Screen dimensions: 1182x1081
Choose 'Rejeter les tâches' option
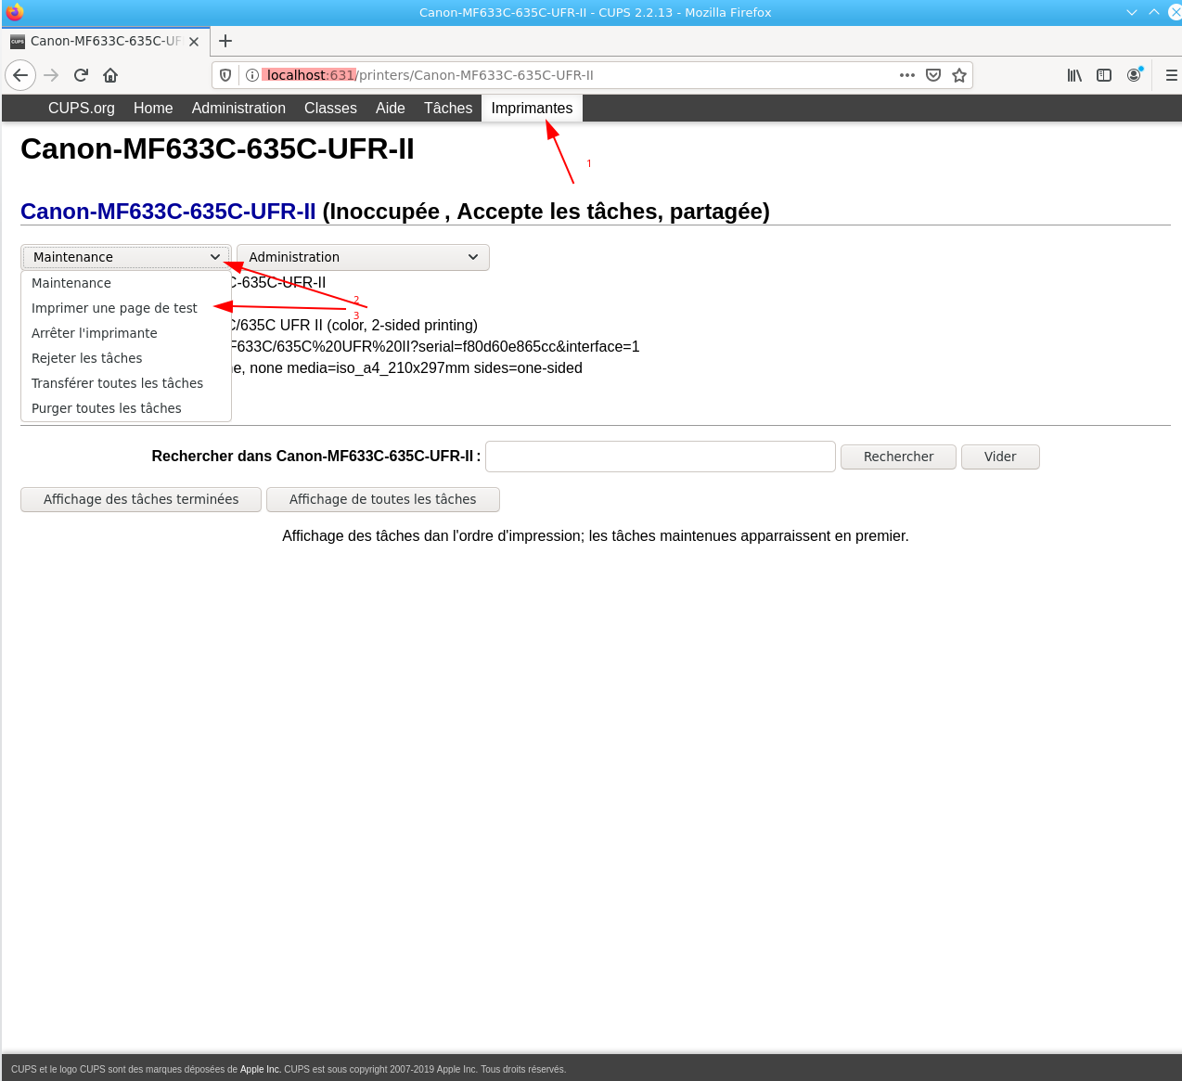pyautogui.click(x=126, y=358)
